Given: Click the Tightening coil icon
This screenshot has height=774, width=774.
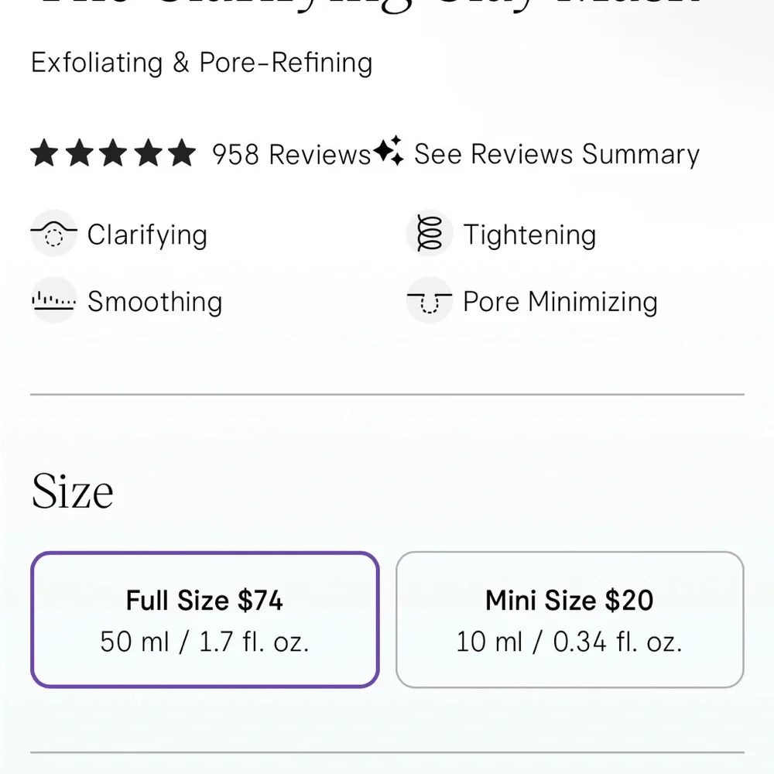Looking at the screenshot, I should tap(429, 233).
